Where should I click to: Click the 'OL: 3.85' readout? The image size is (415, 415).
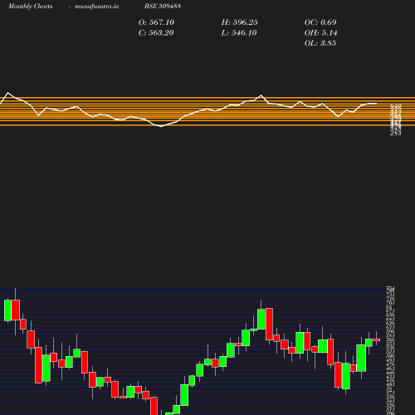[320, 43]
